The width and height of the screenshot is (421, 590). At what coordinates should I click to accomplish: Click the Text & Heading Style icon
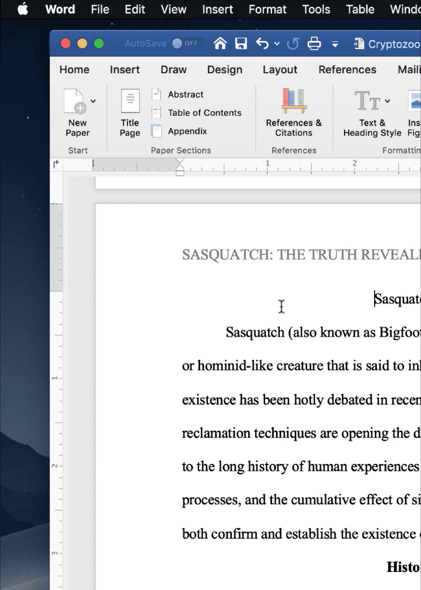[368, 101]
